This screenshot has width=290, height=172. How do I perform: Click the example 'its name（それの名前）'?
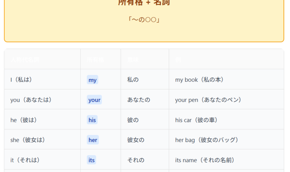click(x=205, y=160)
